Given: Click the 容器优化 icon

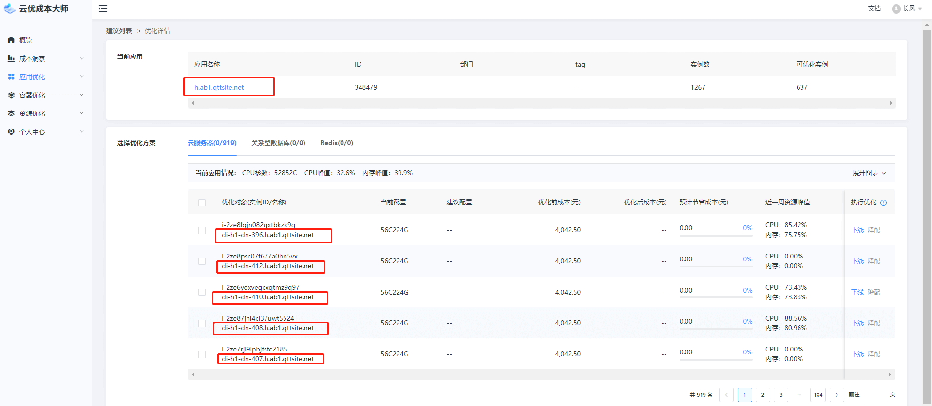Looking at the screenshot, I should (11, 95).
